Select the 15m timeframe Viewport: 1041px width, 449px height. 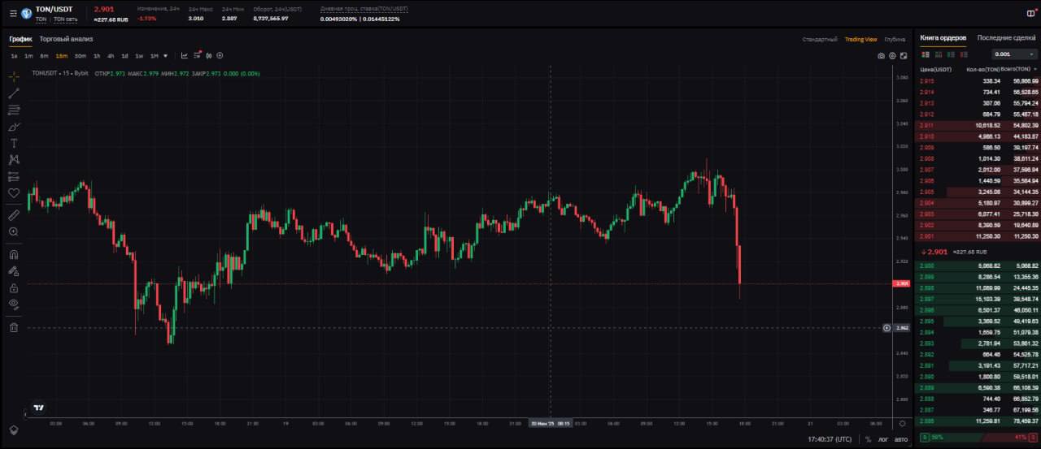(x=61, y=56)
